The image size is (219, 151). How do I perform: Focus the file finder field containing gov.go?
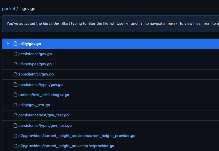(x=29, y=9)
